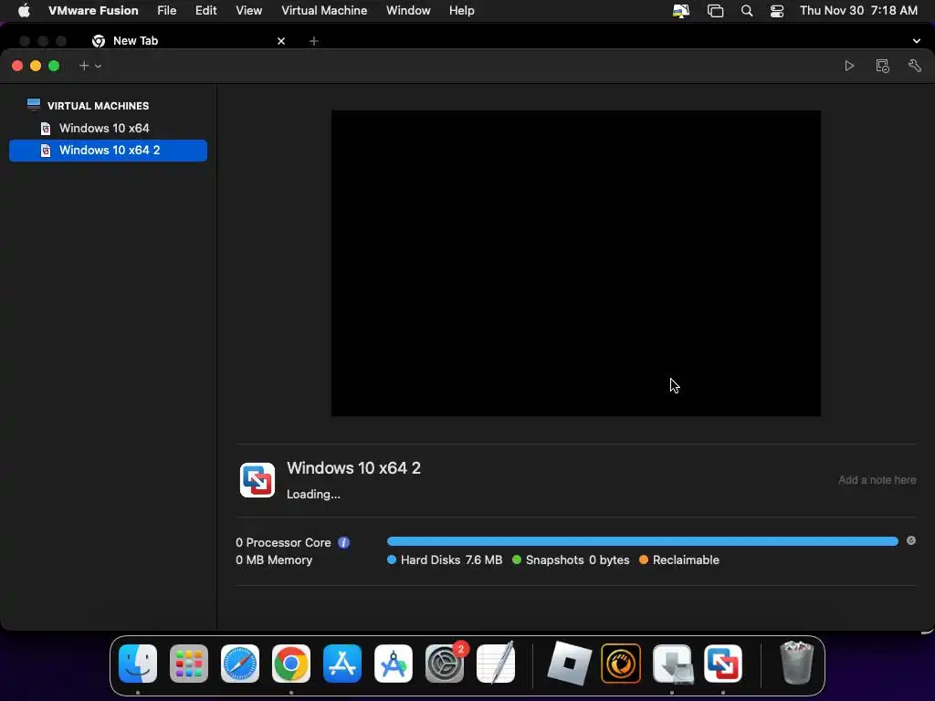935x701 pixels.
Task: Click the add virtual machine plus icon
Action: tap(84, 66)
